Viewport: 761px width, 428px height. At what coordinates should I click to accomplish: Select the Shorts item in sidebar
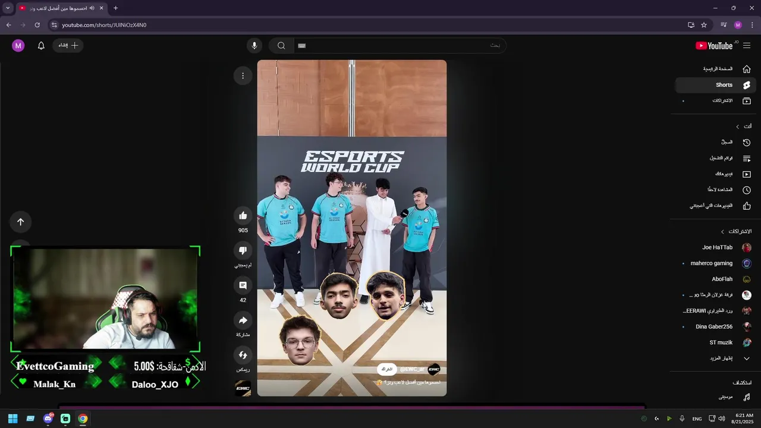click(715, 85)
